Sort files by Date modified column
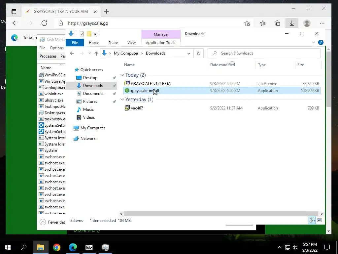Image resolution: width=338 pixels, height=254 pixels. 223,65
